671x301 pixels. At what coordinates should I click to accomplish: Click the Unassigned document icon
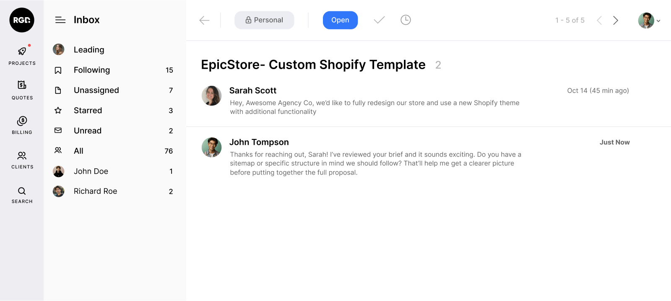[x=58, y=90]
